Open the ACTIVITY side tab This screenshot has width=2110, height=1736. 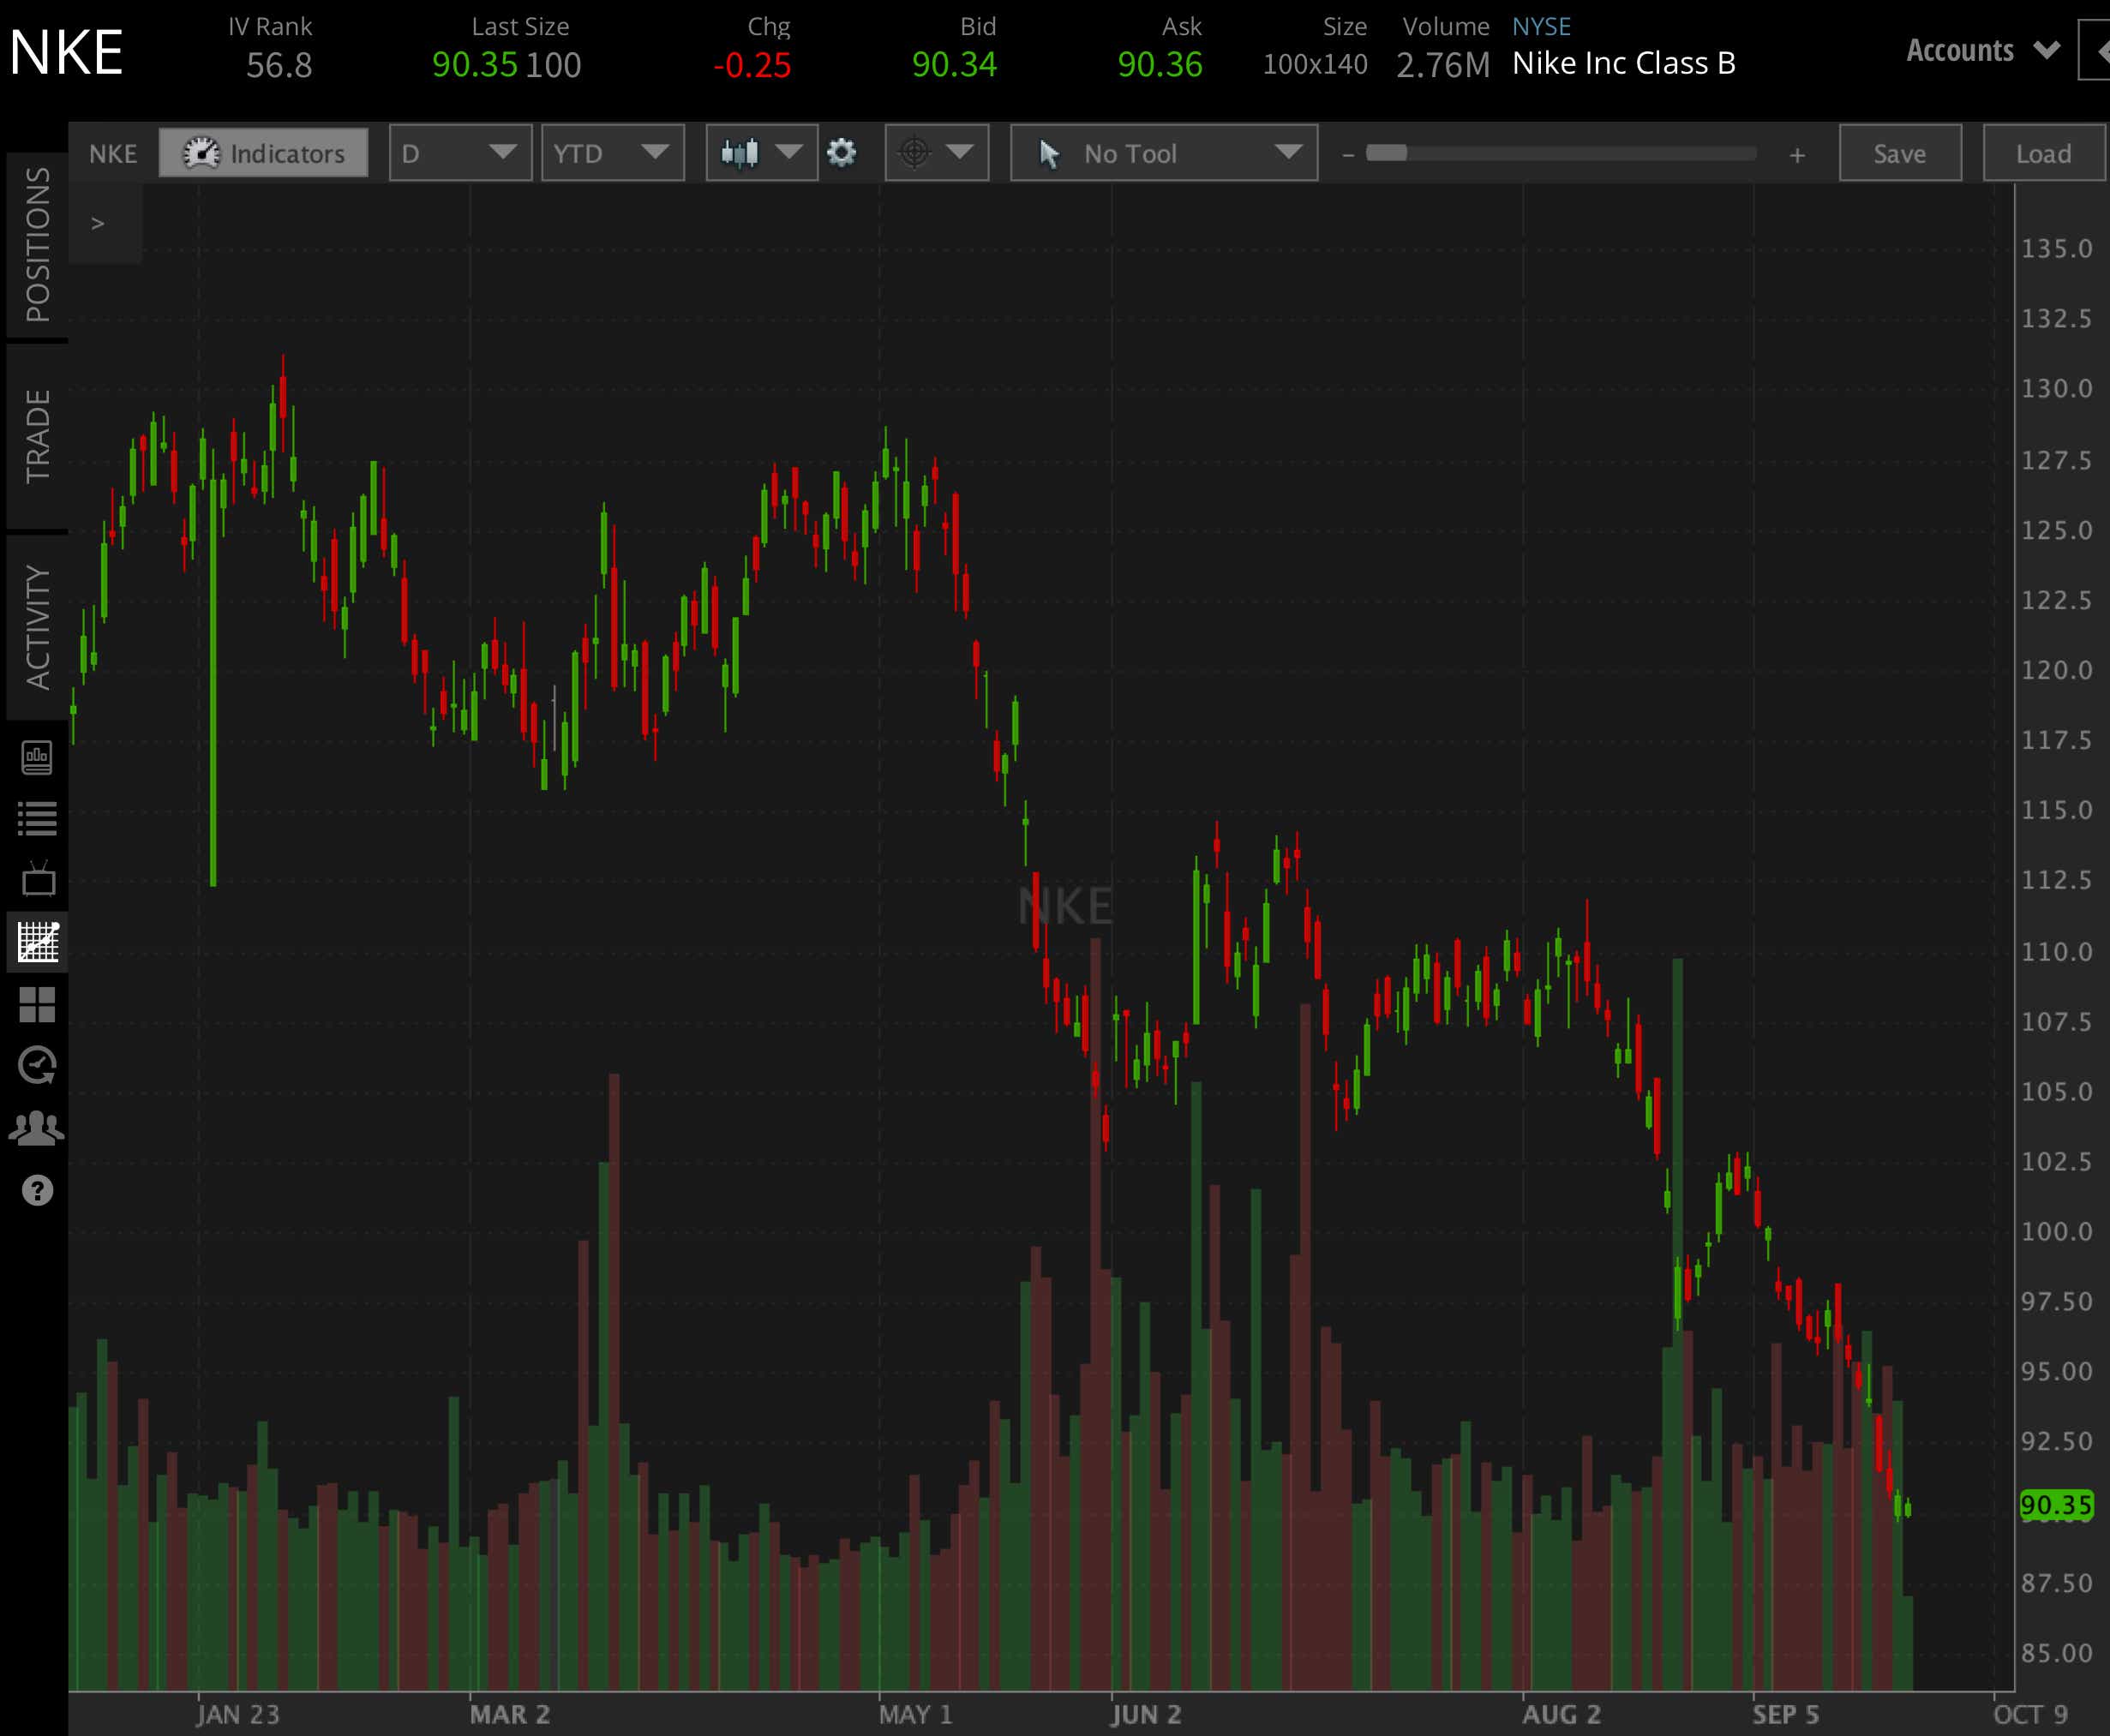(37, 627)
